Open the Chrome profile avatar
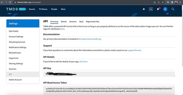The height and width of the screenshot is (95, 183). [x=176, y=2]
